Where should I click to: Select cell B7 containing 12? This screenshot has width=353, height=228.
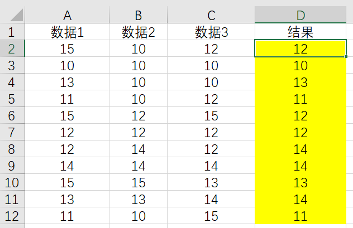(x=139, y=132)
